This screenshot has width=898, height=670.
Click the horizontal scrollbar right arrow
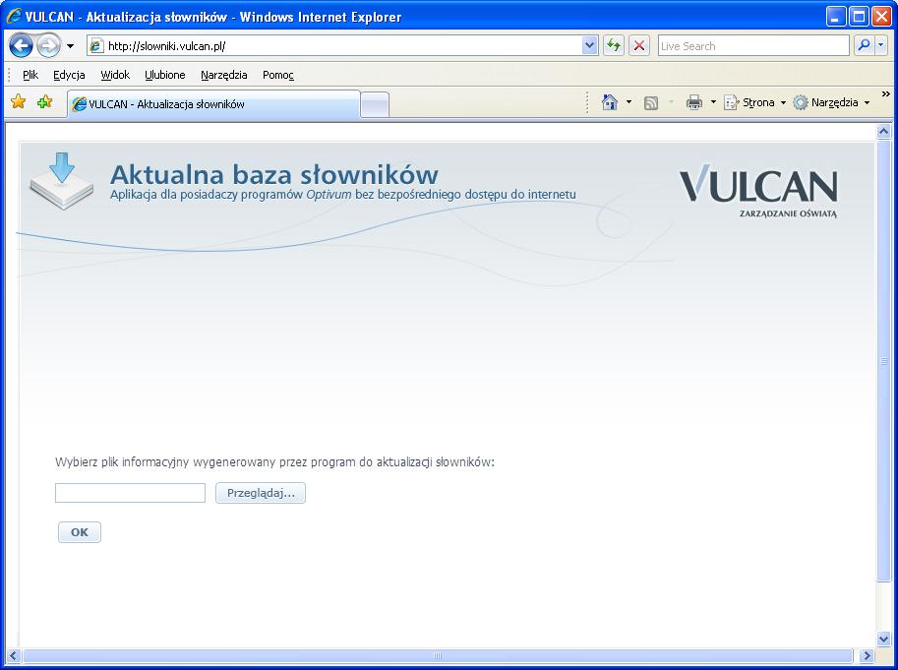point(868,655)
